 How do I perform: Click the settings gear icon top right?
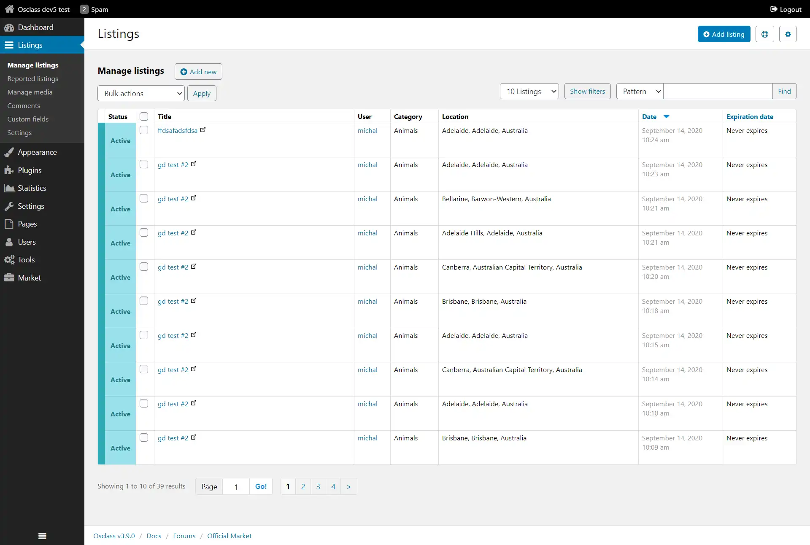coord(789,34)
